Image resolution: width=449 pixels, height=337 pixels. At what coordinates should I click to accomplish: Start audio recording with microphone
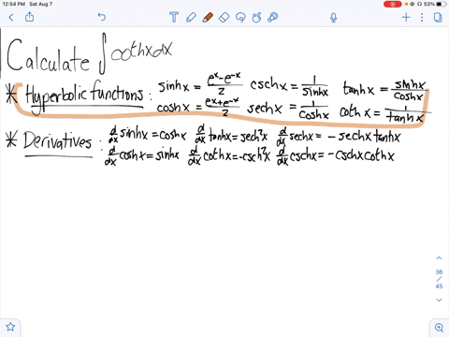pyautogui.click(x=333, y=18)
